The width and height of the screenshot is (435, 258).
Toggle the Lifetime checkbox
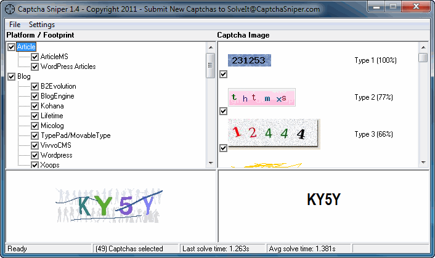click(35, 116)
